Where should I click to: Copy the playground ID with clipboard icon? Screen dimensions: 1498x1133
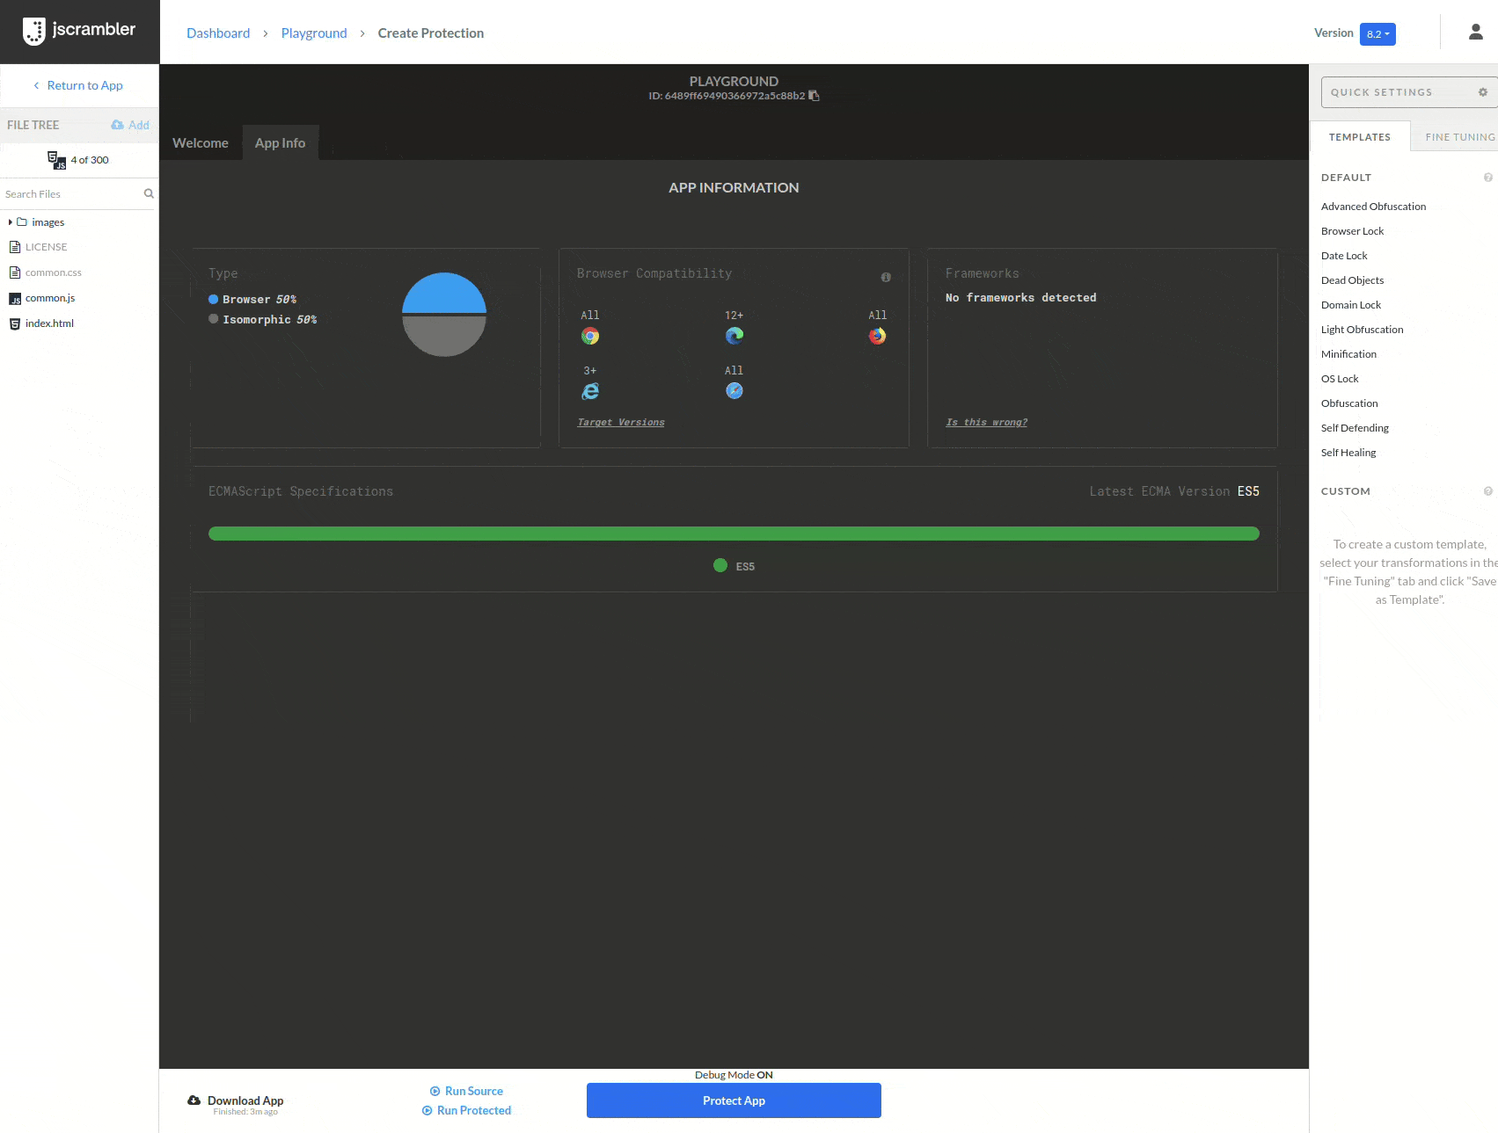[814, 96]
